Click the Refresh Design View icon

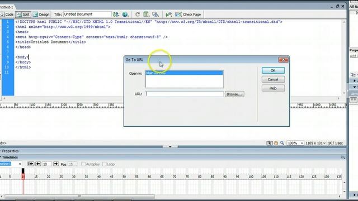tap(138, 15)
